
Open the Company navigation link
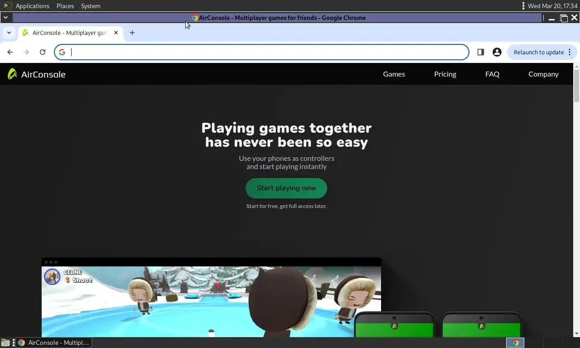[x=543, y=74]
